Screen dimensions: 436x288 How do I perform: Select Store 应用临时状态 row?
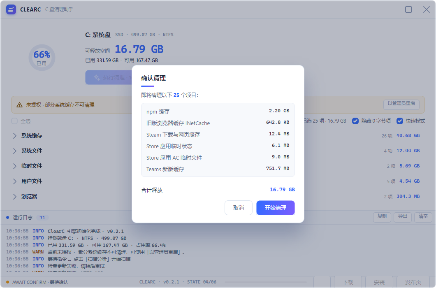pos(218,146)
